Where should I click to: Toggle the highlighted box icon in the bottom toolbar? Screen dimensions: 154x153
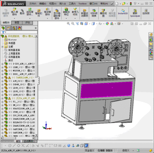click(x=86, y=146)
